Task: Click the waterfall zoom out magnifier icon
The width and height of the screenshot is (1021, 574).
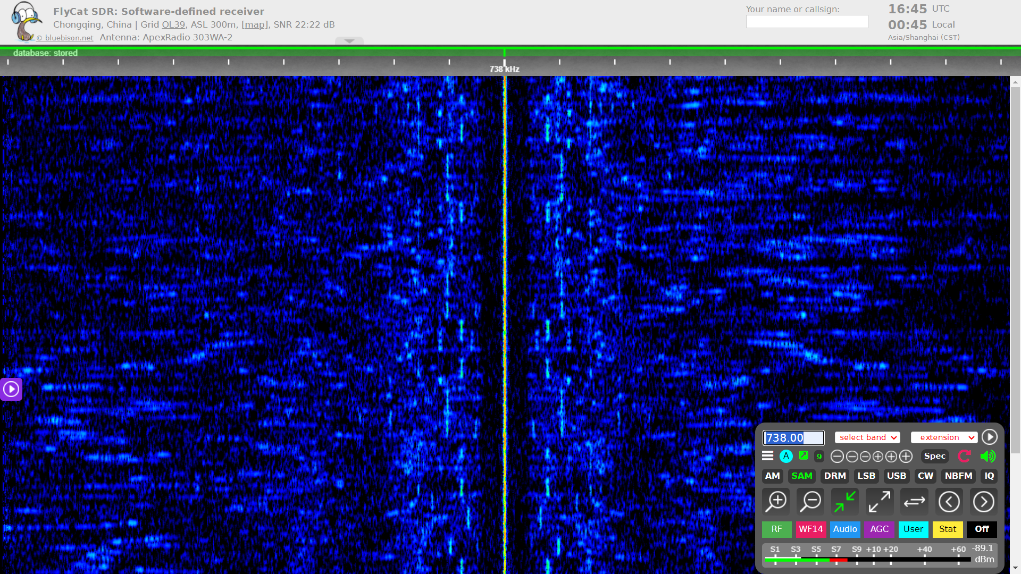Action: pos(811,501)
